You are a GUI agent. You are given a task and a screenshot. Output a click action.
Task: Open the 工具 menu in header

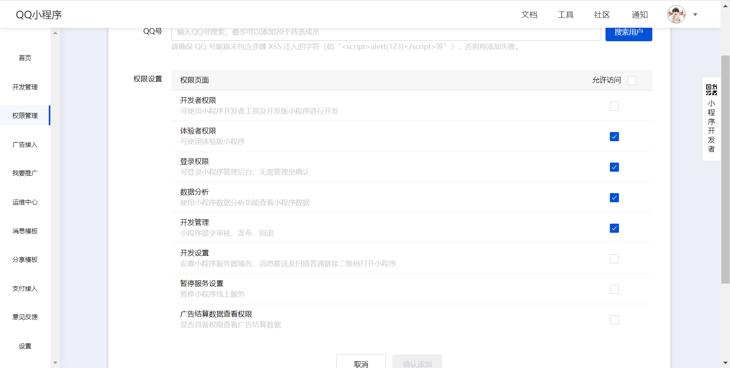(x=566, y=15)
